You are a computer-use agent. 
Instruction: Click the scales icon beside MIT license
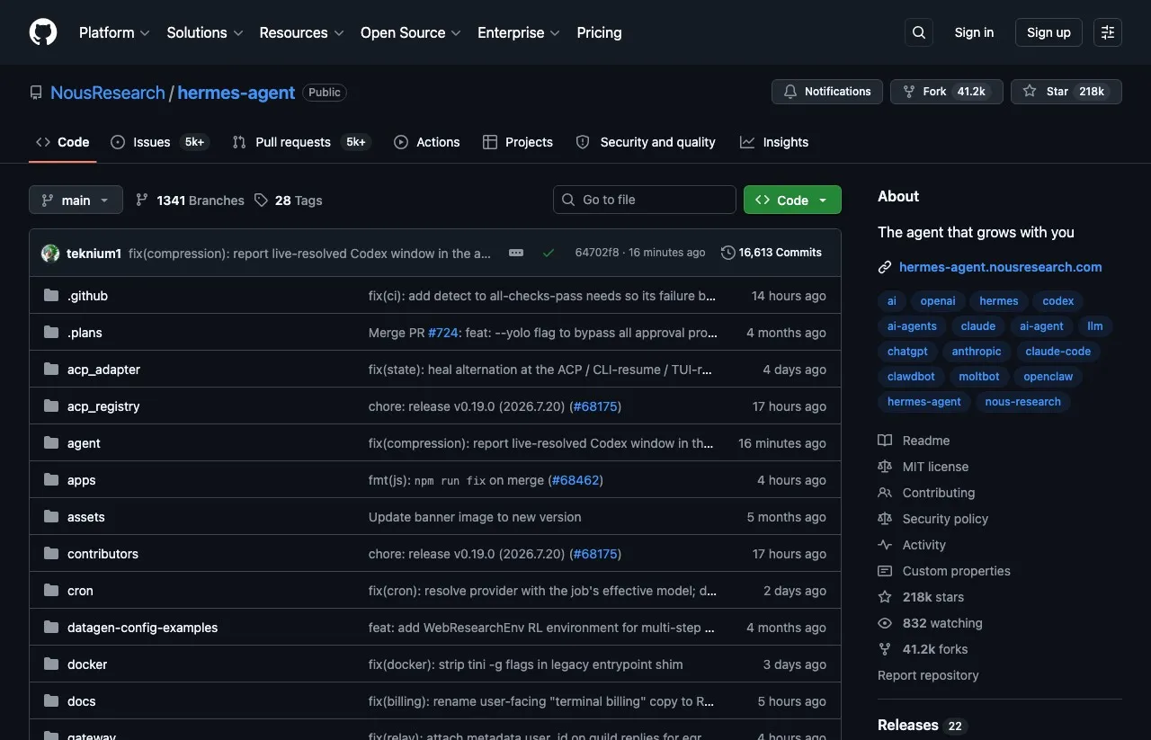click(885, 467)
